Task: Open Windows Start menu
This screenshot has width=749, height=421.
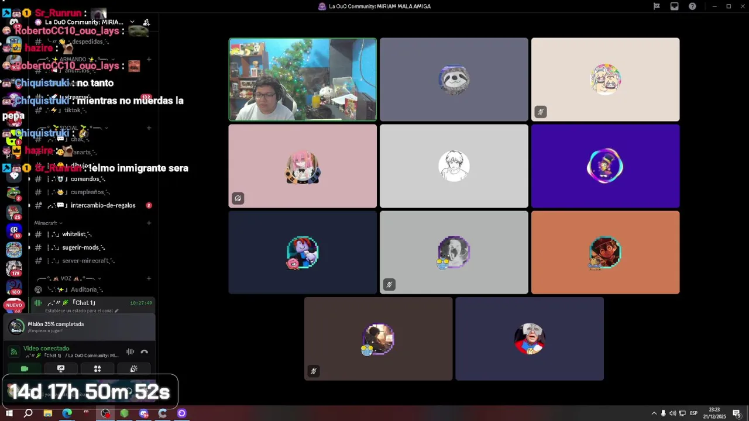Action: [9, 413]
